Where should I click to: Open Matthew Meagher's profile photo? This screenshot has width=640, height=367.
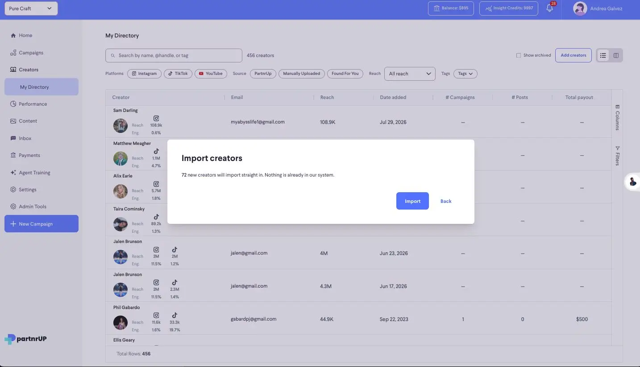coord(121,158)
